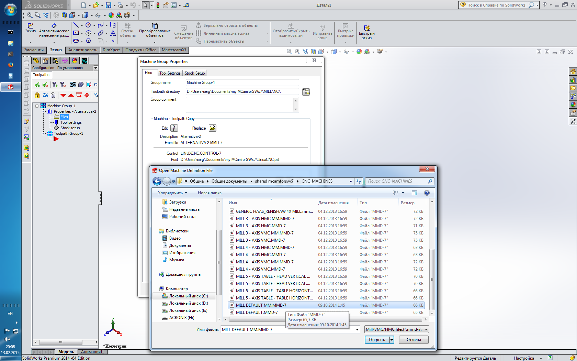Click the Back arrow in file dialog
The width and height of the screenshot is (577, 361).
point(157,181)
